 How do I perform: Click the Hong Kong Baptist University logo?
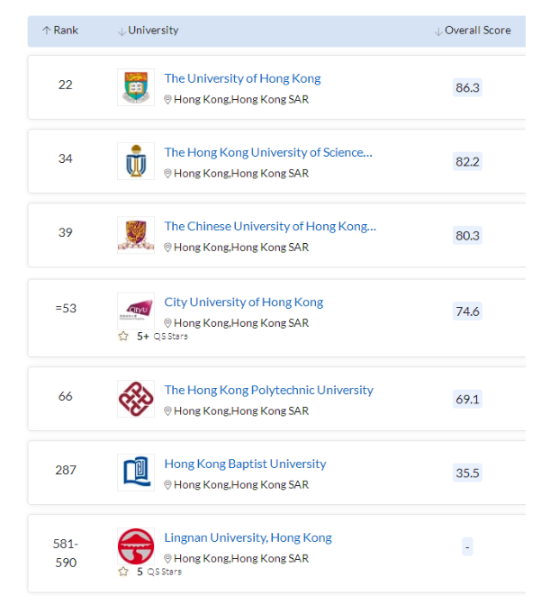pyautogui.click(x=136, y=473)
